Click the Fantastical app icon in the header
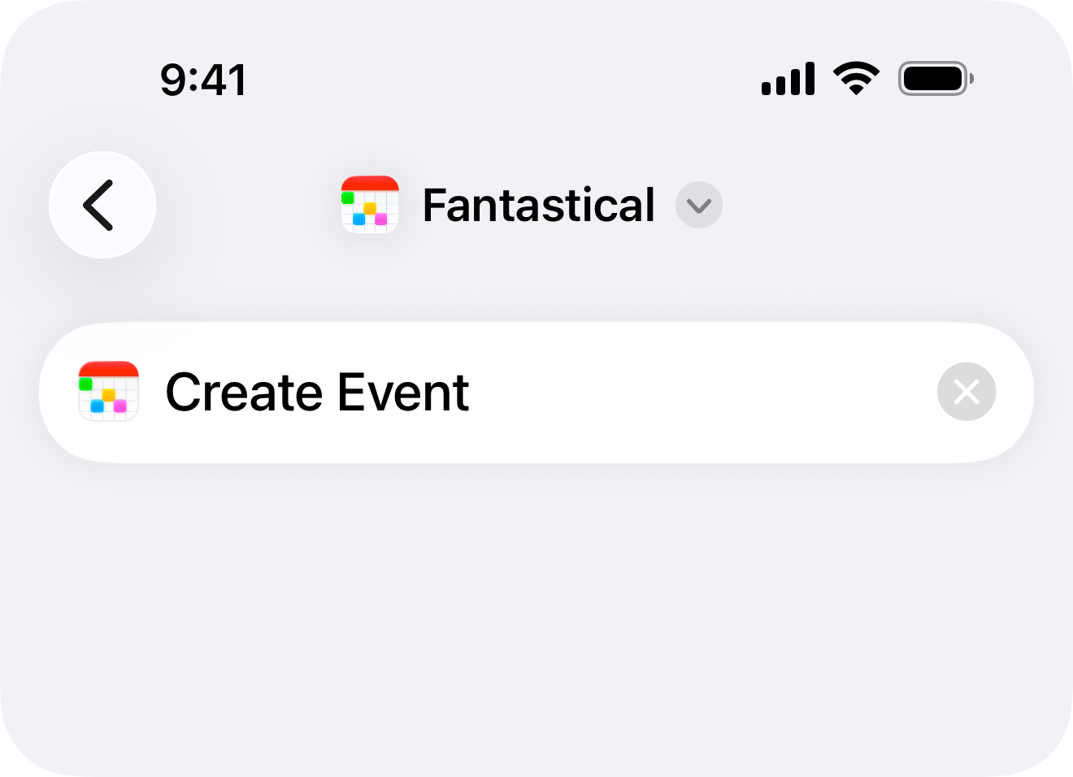1073x777 pixels. [x=370, y=205]
